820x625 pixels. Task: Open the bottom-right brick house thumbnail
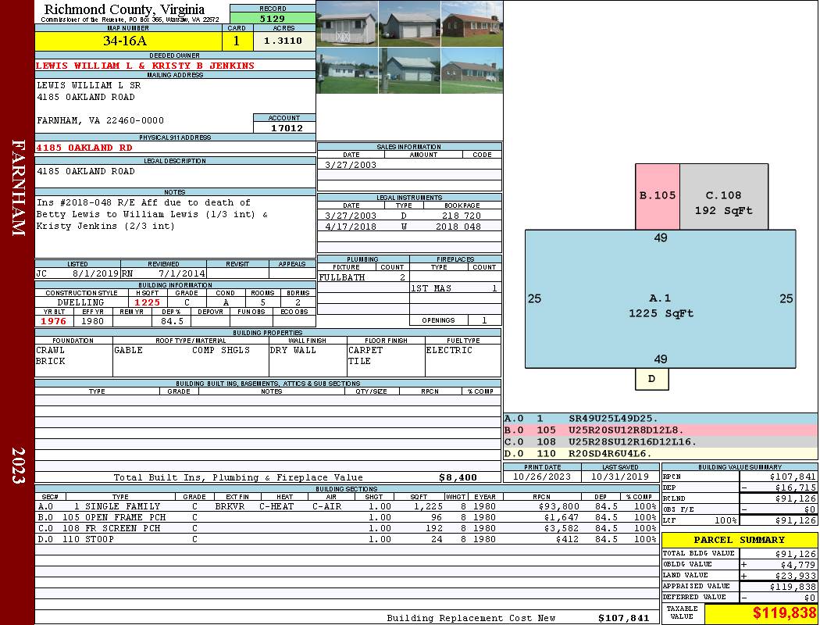pos(472,70)
